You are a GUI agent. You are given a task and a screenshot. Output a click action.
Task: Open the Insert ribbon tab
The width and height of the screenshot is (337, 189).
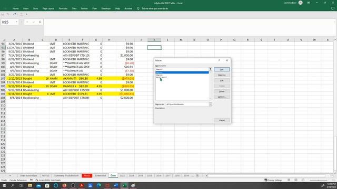click(26, 8)
